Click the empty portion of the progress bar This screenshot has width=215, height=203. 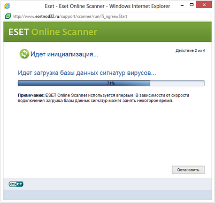pos(177,83)
